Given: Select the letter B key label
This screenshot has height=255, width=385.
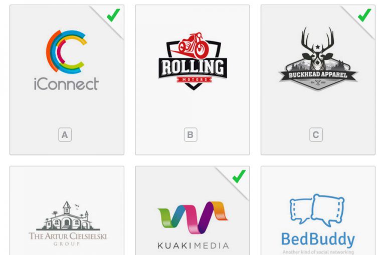Looking at the screenshot, I should (190, 134).
